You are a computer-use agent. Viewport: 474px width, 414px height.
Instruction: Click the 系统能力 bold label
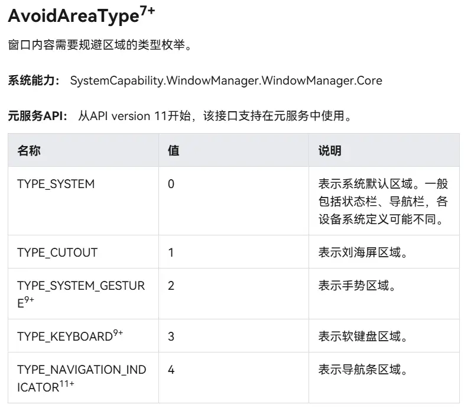34,80
